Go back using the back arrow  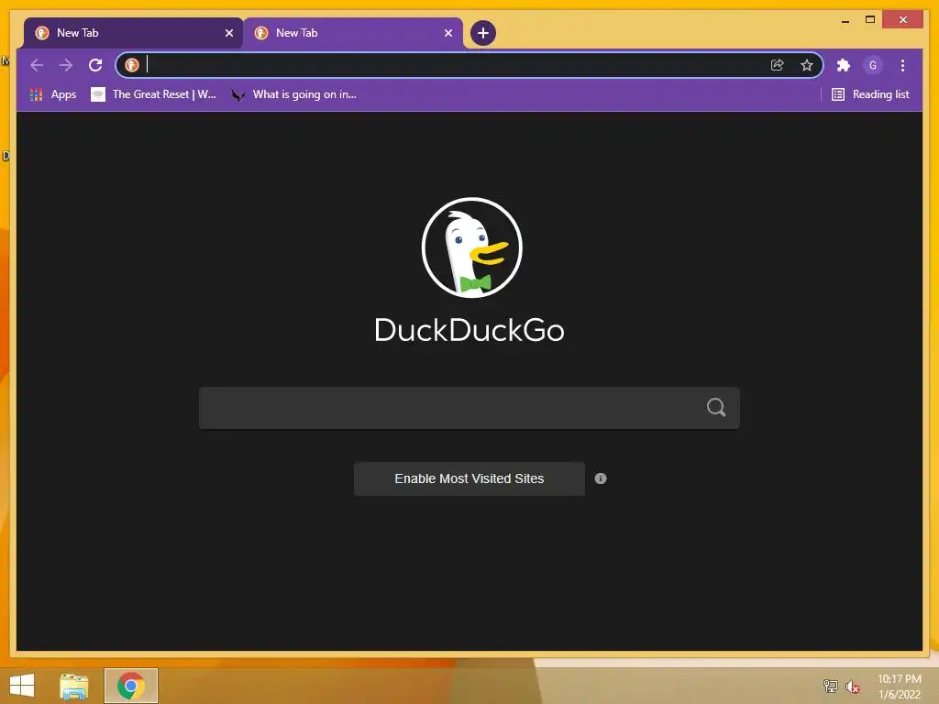[37, 65]
